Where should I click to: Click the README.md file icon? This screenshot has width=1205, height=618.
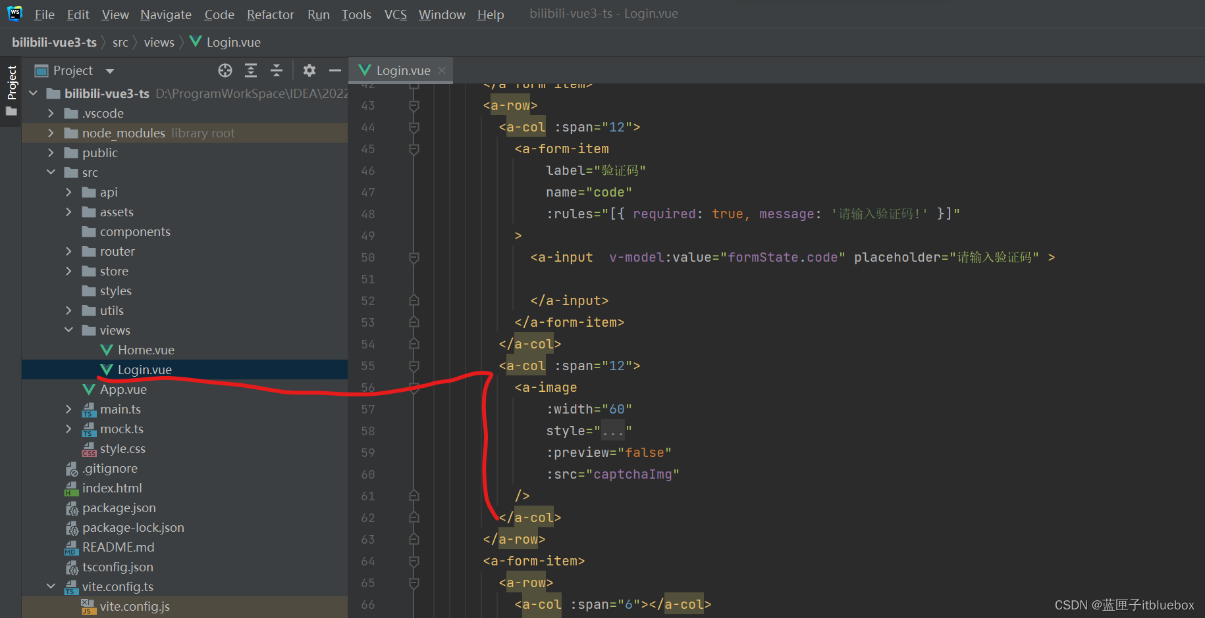72,548
